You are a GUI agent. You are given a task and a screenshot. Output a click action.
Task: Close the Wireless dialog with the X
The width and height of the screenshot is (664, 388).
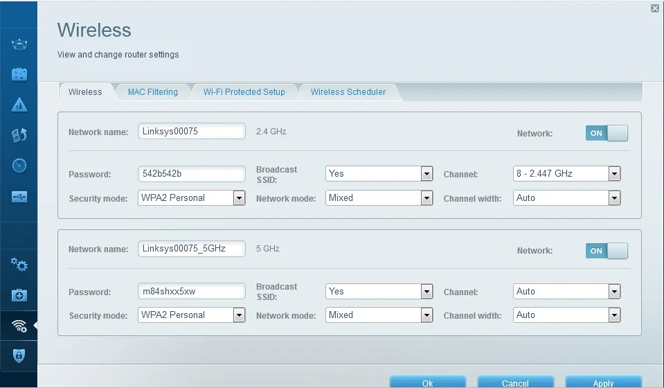point(655,8)
